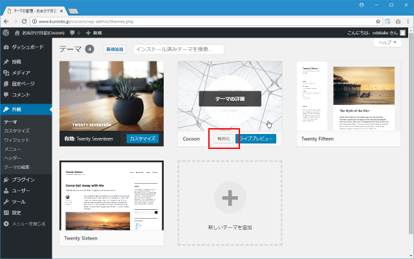The image size is (414, 259).
Task: Focus the installed themes search field
Action: click(179, 49)
